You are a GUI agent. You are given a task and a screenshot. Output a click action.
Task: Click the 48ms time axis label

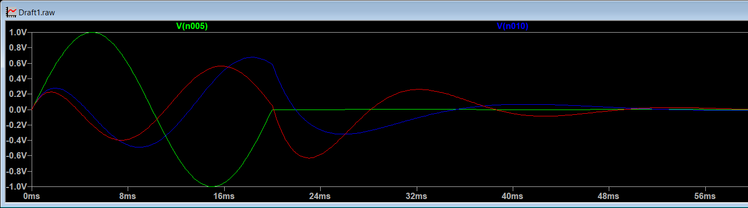pos(608,196)
